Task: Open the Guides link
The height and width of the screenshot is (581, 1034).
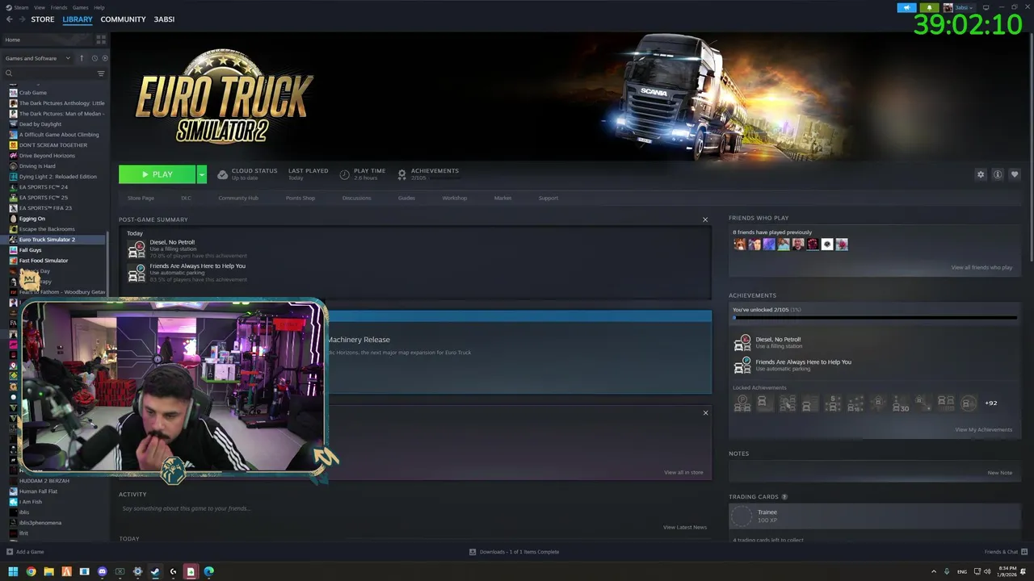Action: [x=406, y=198]
